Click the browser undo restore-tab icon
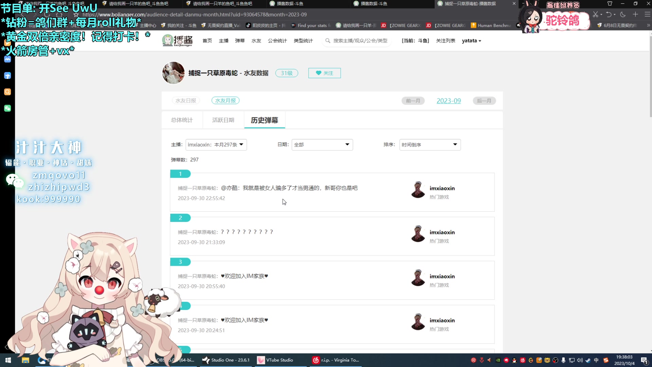This screenshot has width=652, height=367. pyautogui.click(x=609, y=15)
